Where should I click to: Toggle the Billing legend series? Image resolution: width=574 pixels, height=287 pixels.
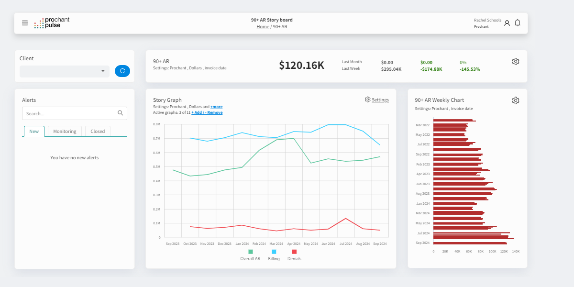click(x=274, y=258)
